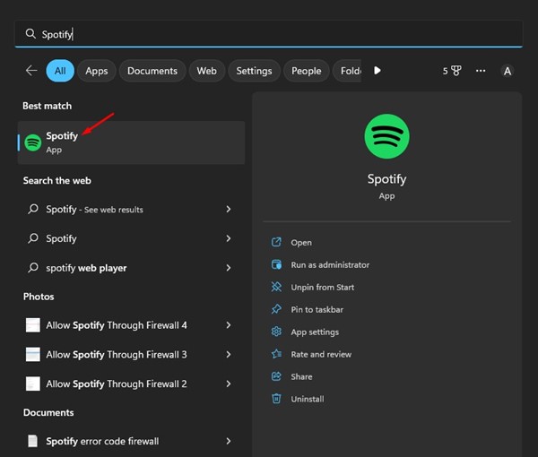Choose Open for the Spotify app
This screenshot has height=457, width=538.
click(x=301, y=243)
